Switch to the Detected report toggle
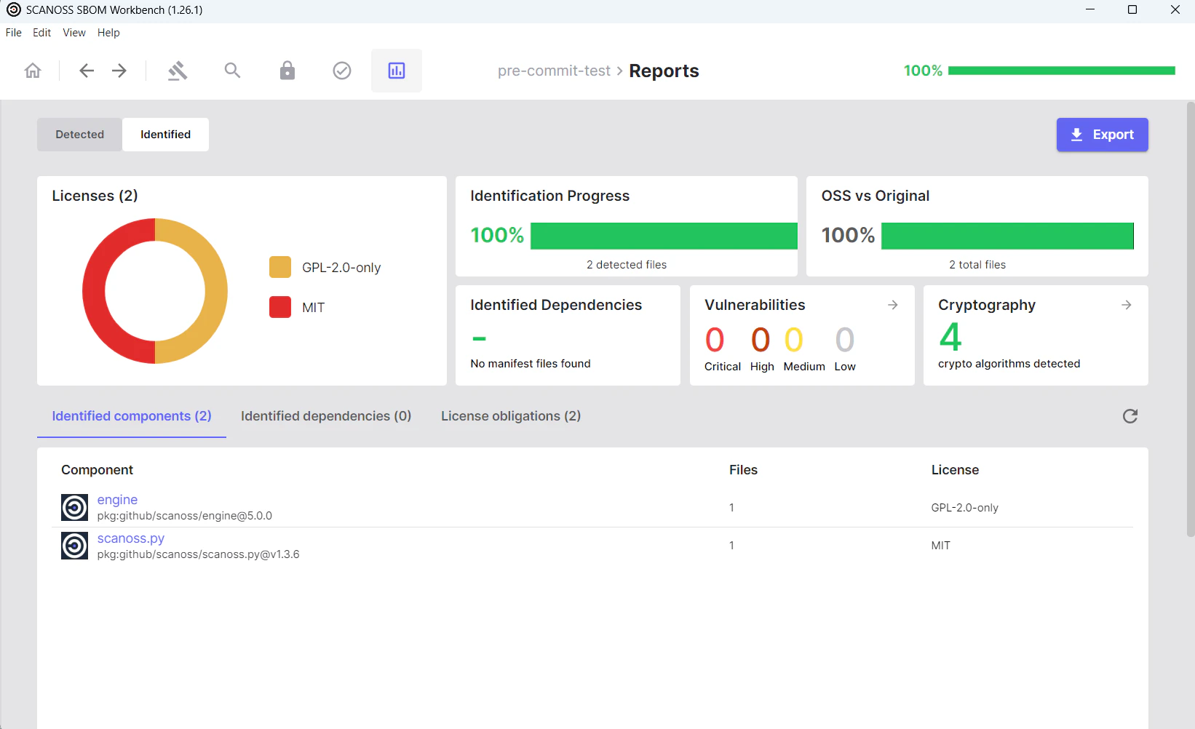 pos(80,135)
